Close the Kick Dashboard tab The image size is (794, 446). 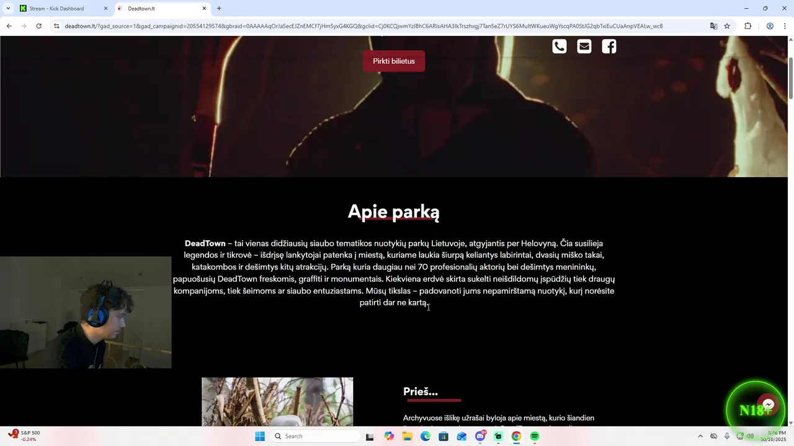pyautogui.click(x=105, y=9)
